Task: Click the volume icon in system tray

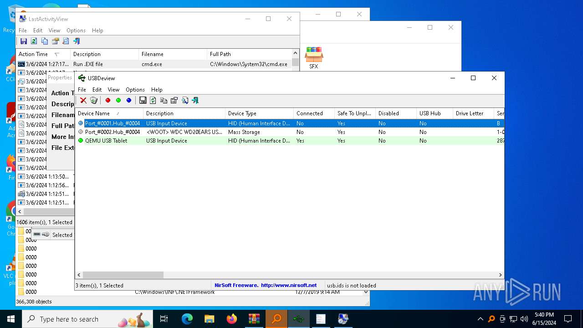Action: [x=524, y=319]
